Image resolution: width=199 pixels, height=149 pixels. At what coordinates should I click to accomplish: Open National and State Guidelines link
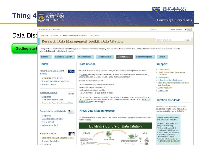(x=170, y=80)
